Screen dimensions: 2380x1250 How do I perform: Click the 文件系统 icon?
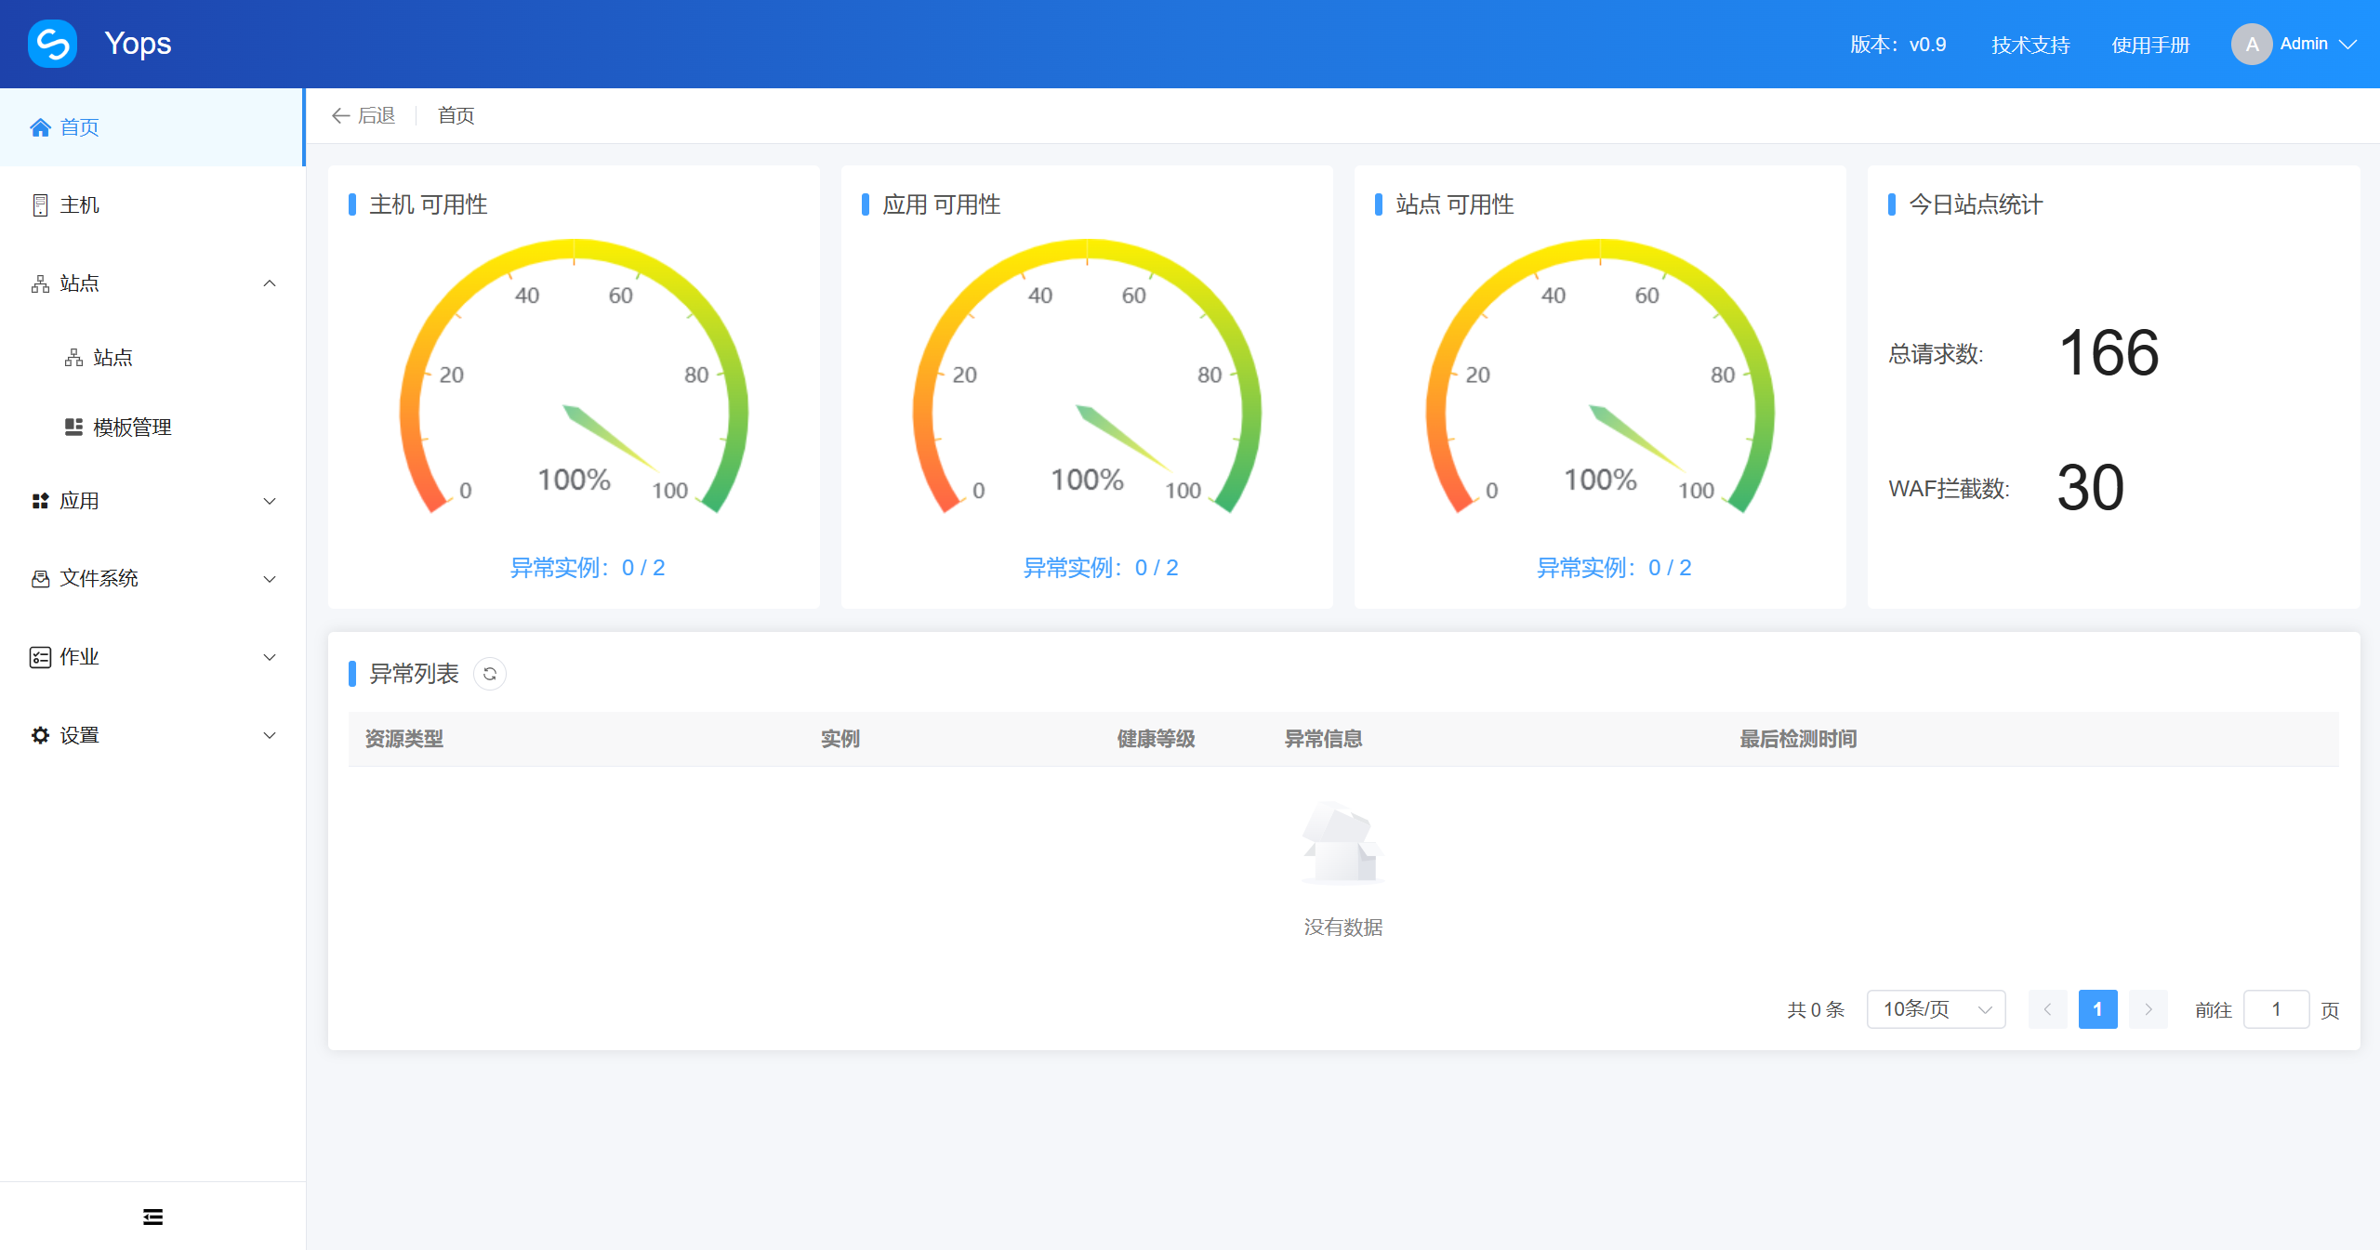pyautogui.click(x=40, y=579)
